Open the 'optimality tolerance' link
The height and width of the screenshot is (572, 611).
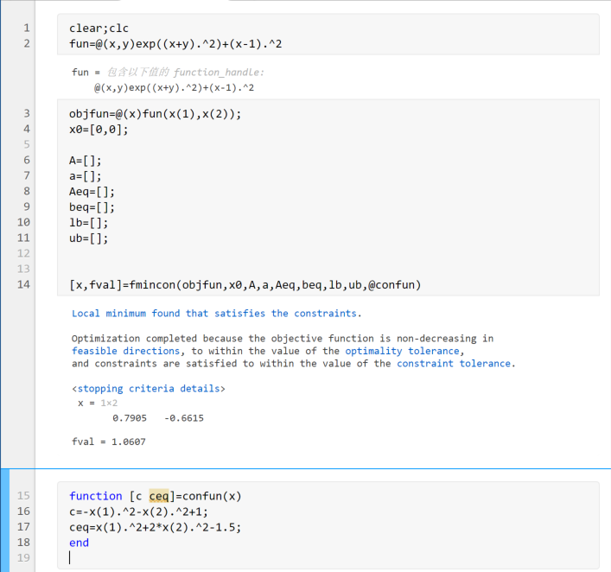pyautogui.click(x=403, y=351)
